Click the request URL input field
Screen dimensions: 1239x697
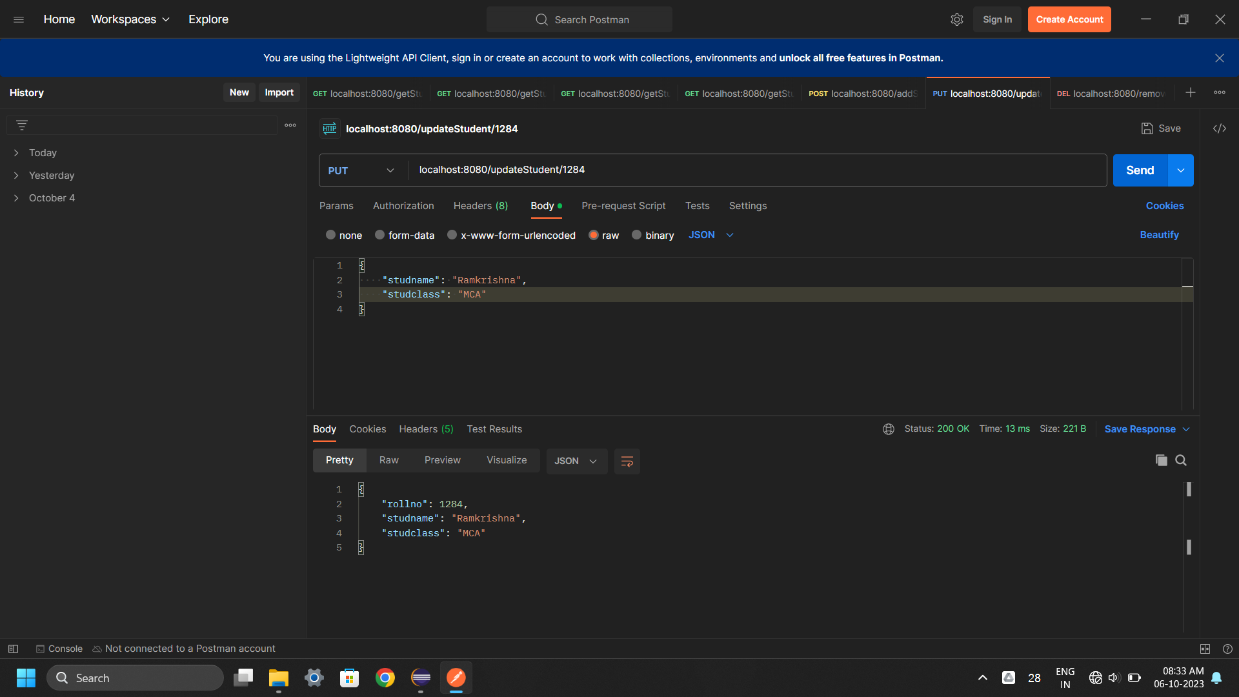pyautogui.click(x=755, y=170)
